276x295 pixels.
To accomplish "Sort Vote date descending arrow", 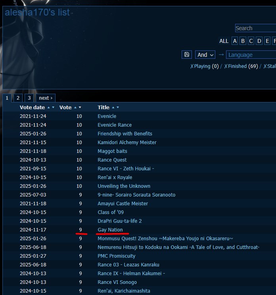I will (x=53, y=107).
